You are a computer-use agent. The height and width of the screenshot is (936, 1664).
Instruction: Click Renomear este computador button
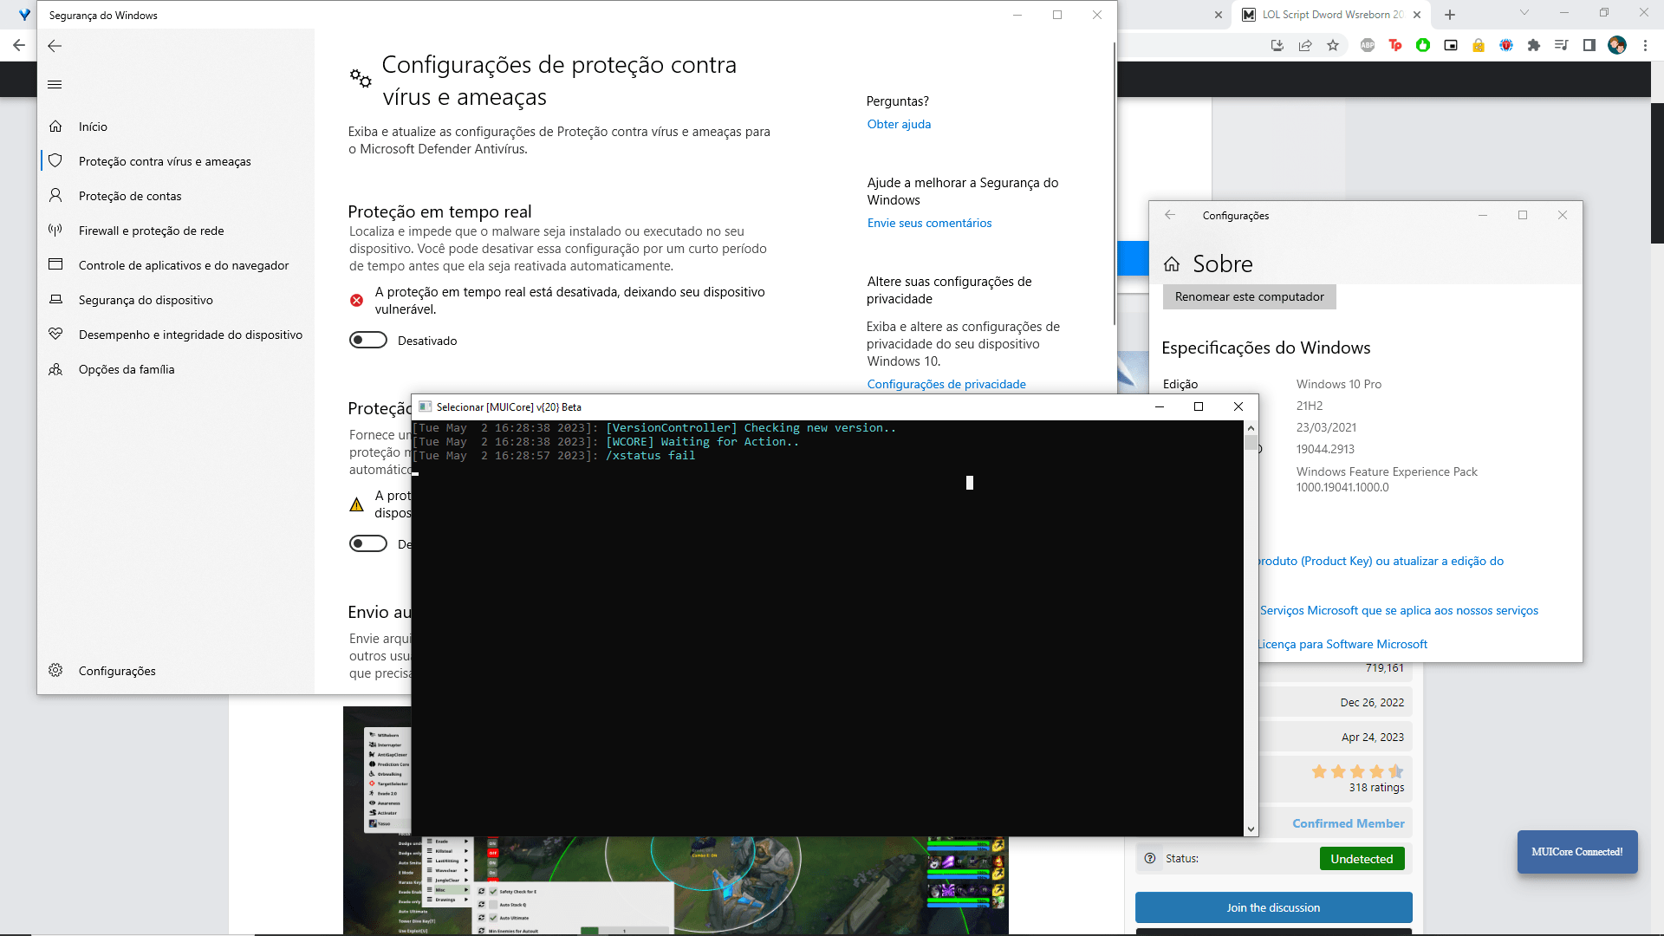click(1250, 296)
